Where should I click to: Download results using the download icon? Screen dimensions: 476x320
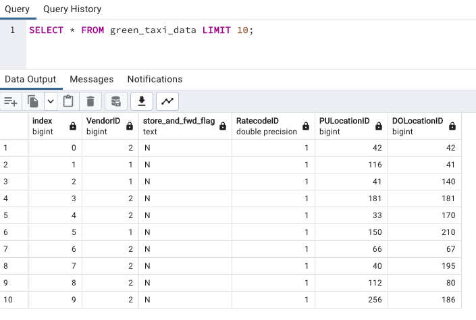pyautogui.click(x=142, y=101)
